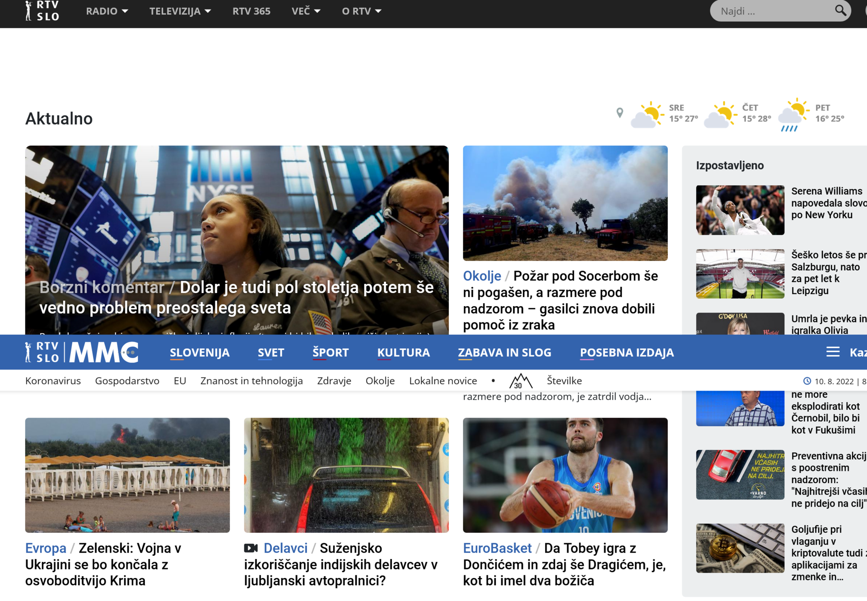Screen dimensions: 867x601
Task: Expand the TELEVIZIJA dropdown menu
Action: tap(180, 11)
